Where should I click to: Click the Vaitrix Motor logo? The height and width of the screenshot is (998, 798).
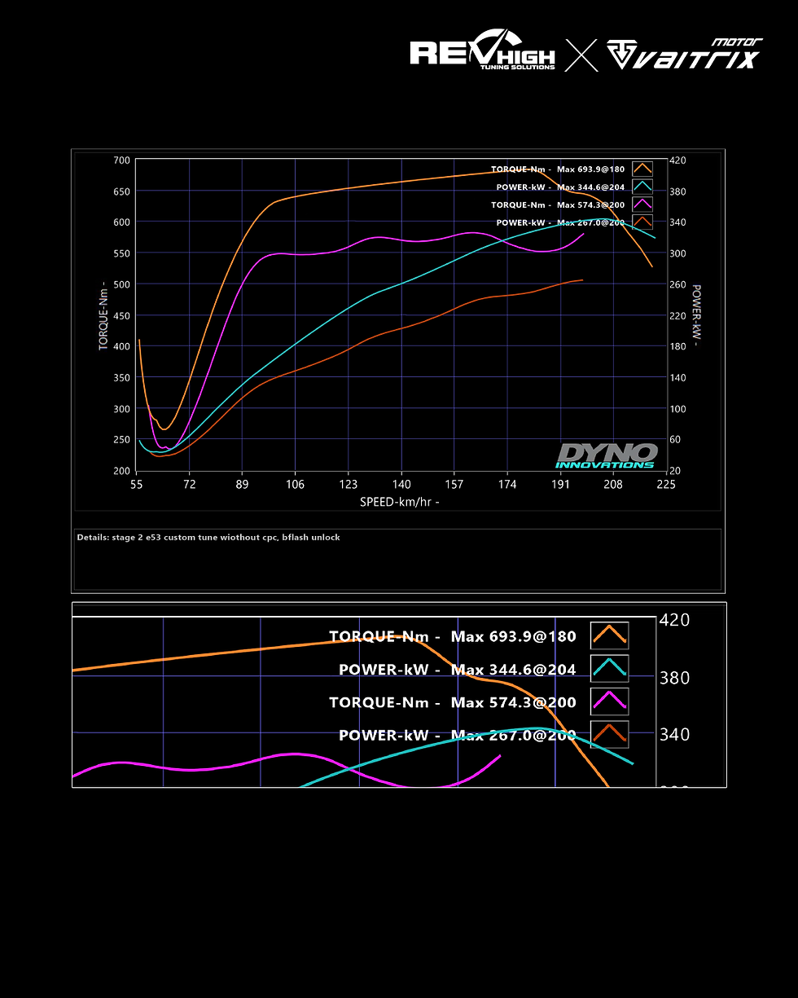pyautogui.click(x=684, y=54)
